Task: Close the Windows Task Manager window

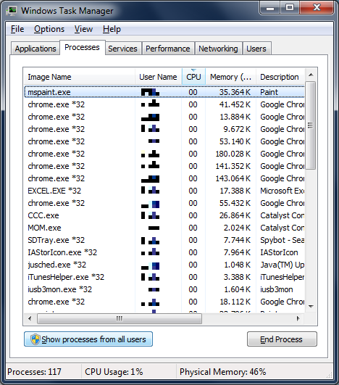Action: pos(317,8)
